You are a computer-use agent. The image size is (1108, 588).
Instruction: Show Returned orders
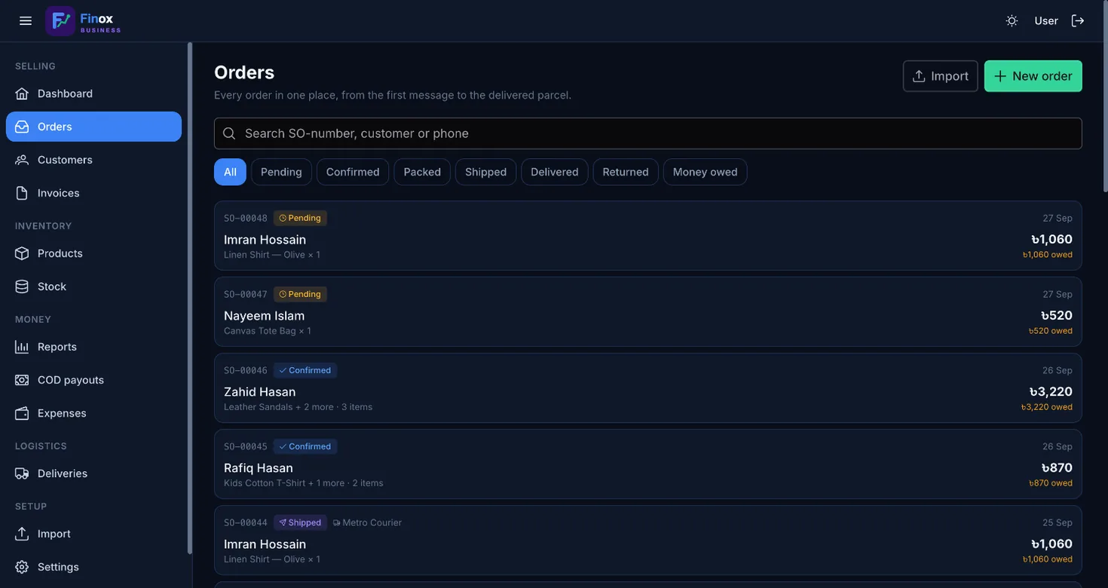pyautogui.click(x=626, y=172)
